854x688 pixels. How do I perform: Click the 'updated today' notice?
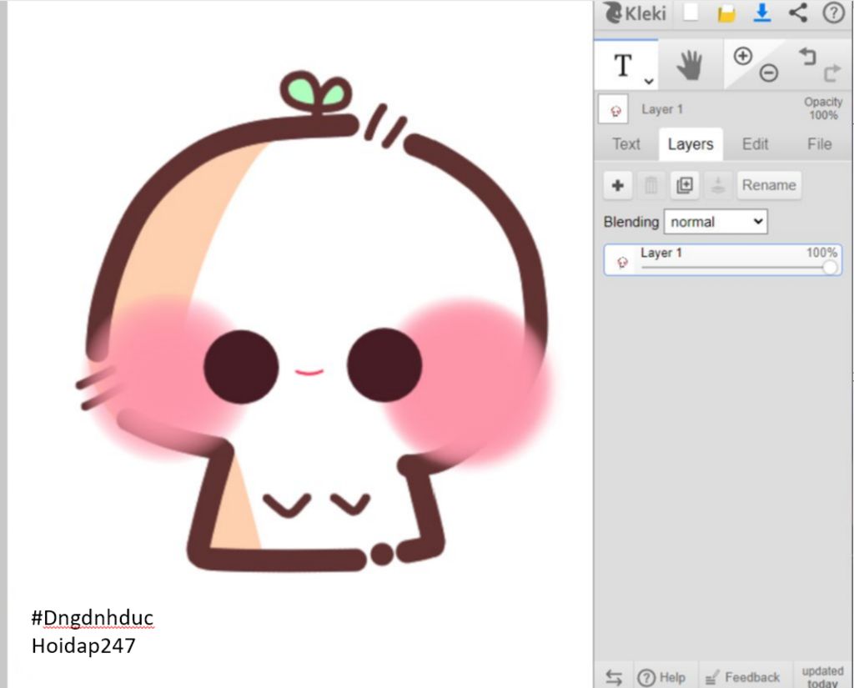point(822,677)
